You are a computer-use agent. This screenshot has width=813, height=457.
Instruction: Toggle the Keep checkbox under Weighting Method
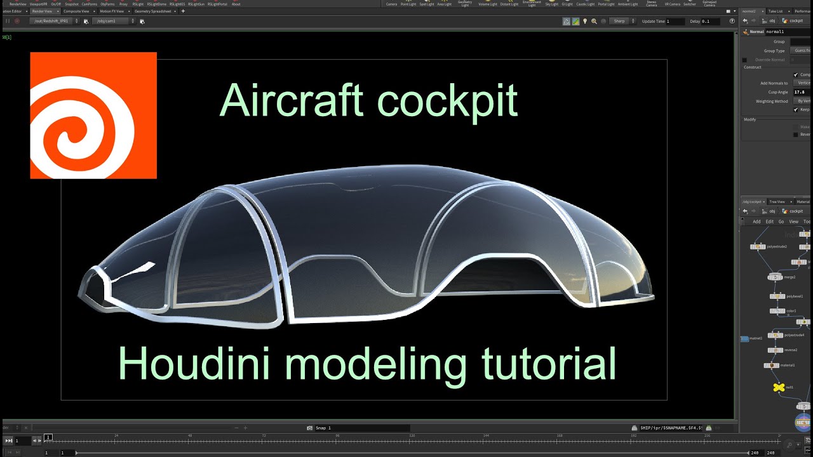(x=796, y=109)
